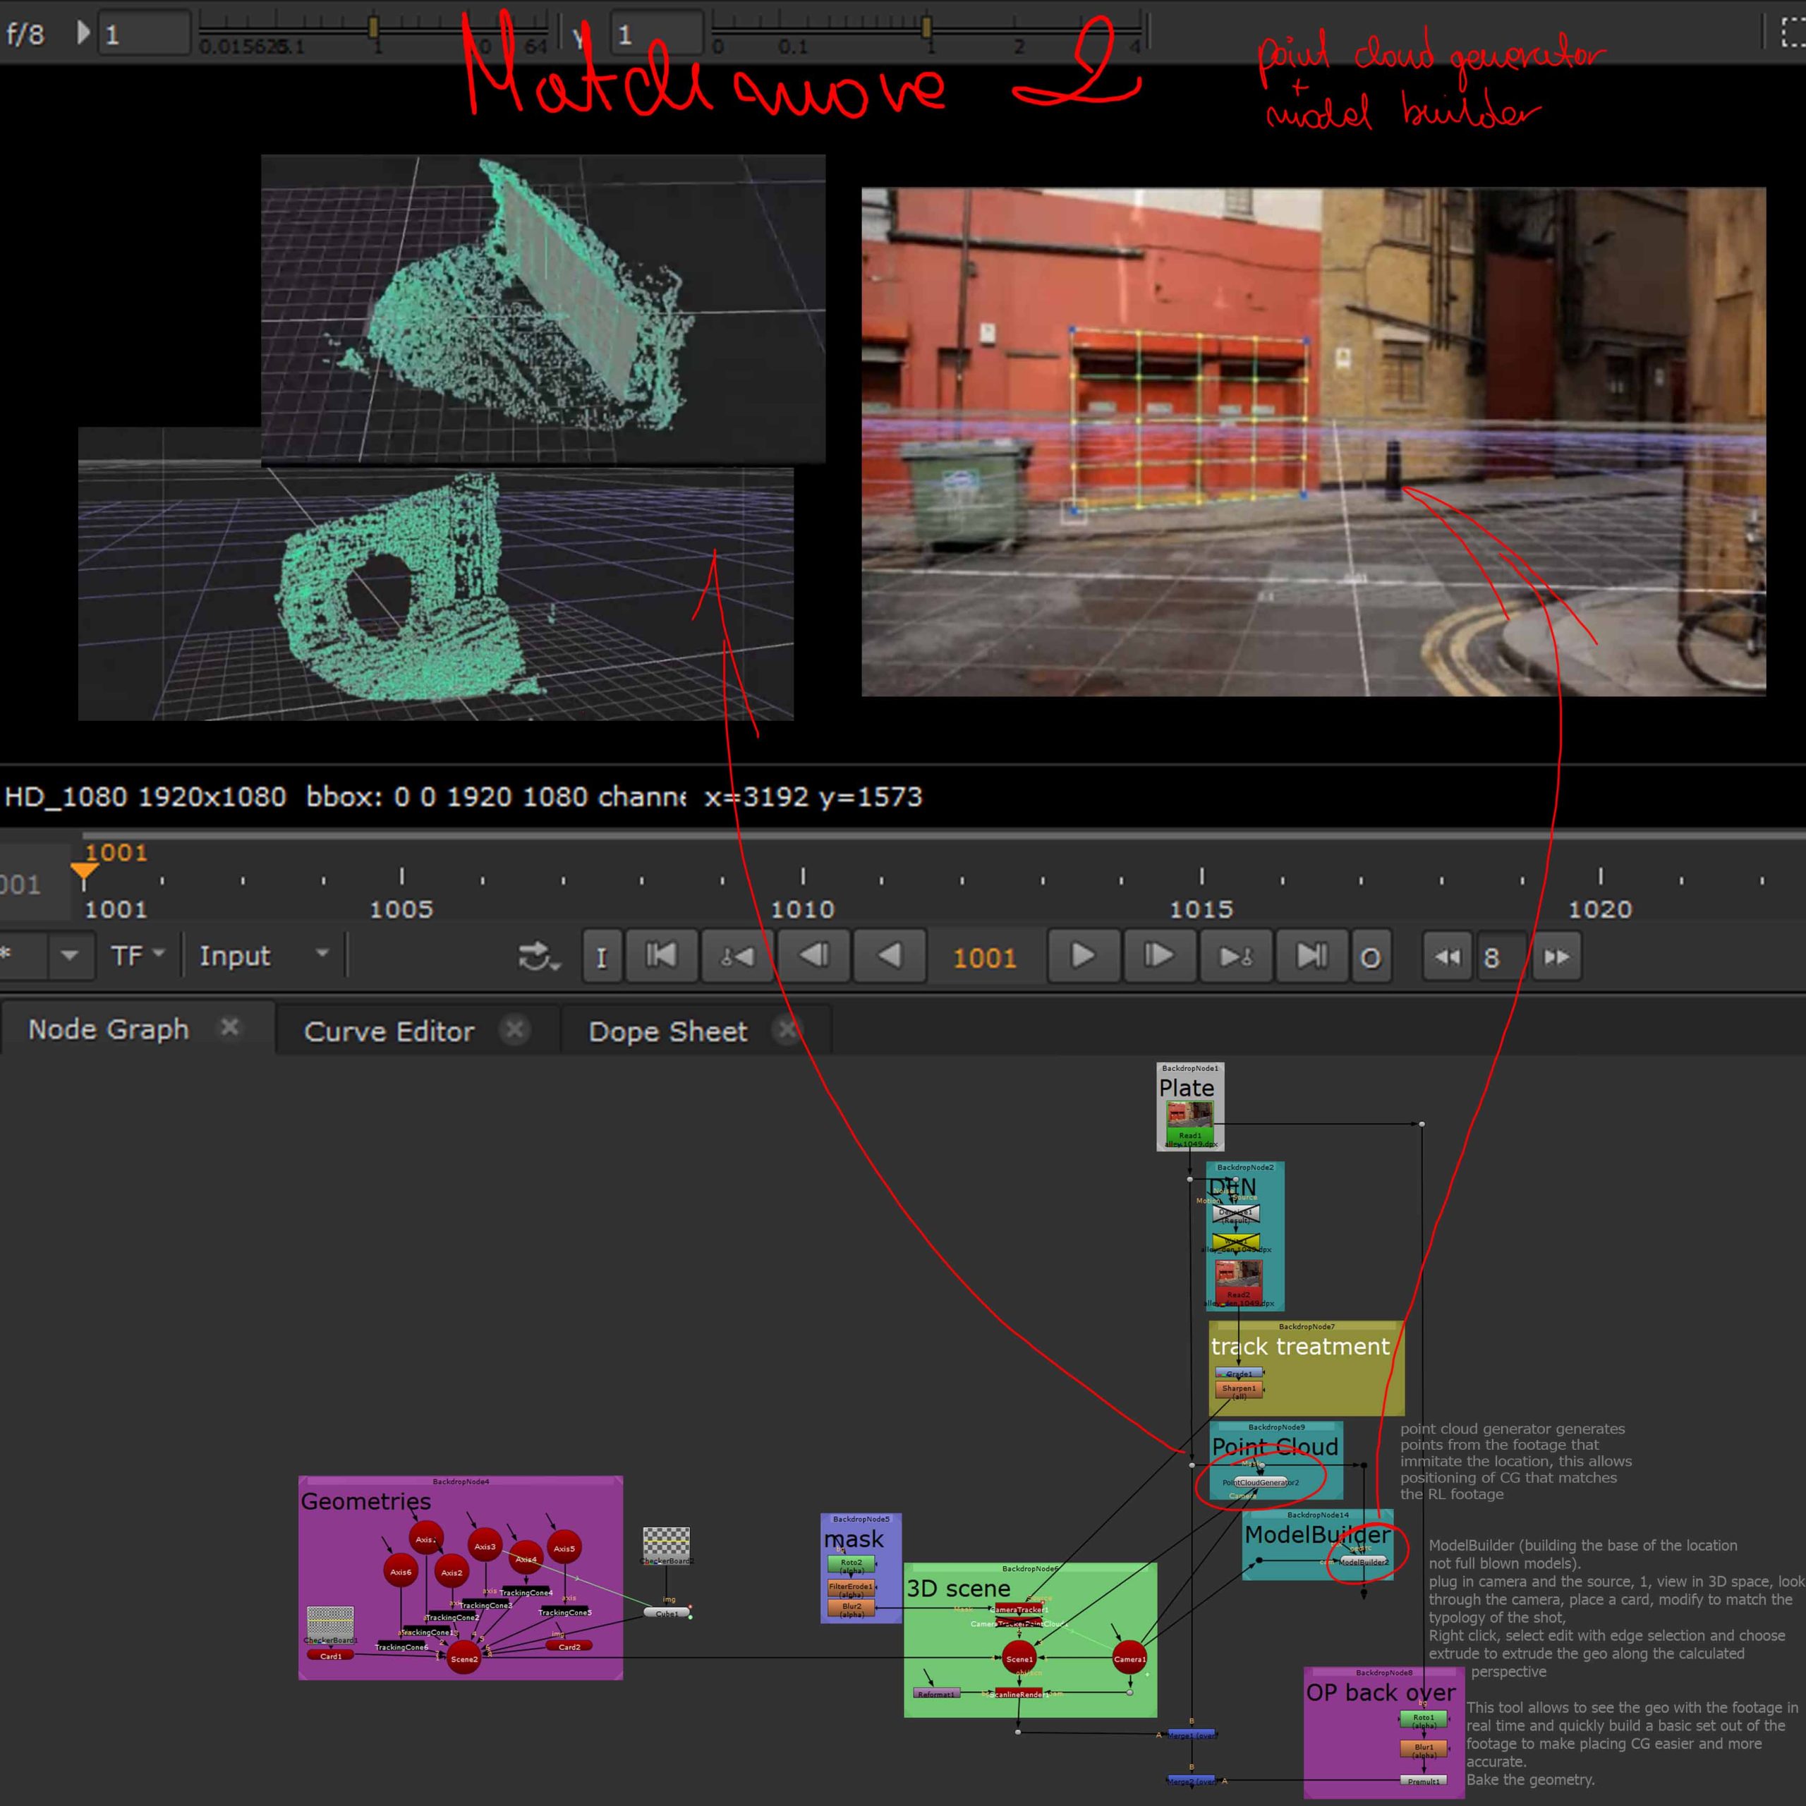Set the In point marker I

coord(601,957)
